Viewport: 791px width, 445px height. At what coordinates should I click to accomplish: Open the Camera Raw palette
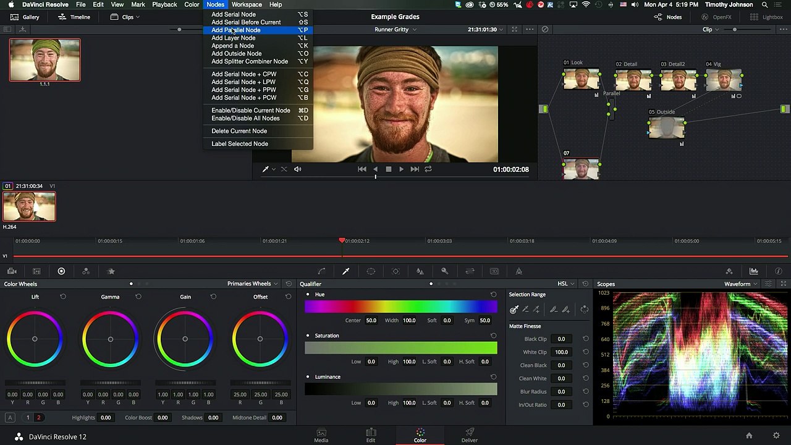pos(12,271)
